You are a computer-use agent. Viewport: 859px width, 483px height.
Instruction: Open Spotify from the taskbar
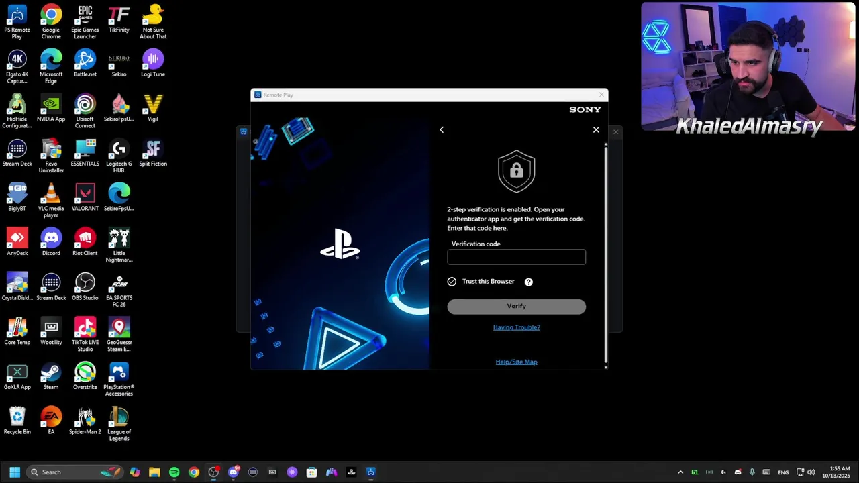pyautogui.click(x=174, y=472)
